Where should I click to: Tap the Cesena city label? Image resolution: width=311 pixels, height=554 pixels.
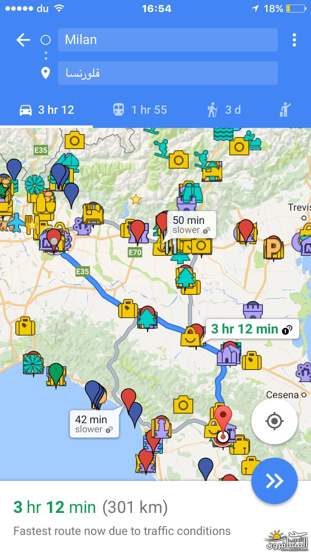coord(282,395)
